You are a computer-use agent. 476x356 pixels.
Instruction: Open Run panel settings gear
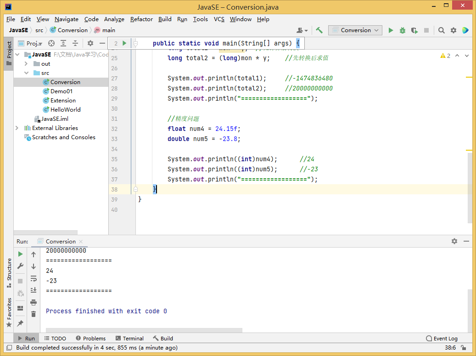click(454, 241)
